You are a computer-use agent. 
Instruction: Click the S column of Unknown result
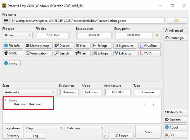144,104
